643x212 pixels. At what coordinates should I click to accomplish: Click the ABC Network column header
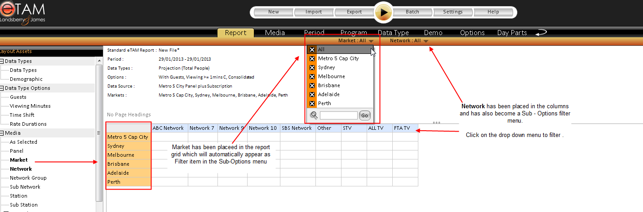170,128
